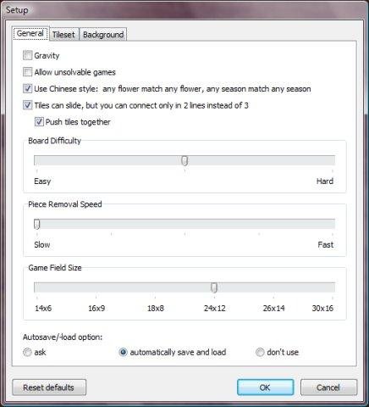This screenshot has height=407, width=369.
Task: Check Allow unsolvable games option
Action: tap(27, 72)
